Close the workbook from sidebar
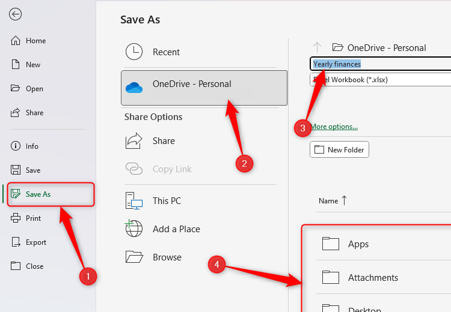This screenshot has width=451, height=312. click(x=34, y=266)
